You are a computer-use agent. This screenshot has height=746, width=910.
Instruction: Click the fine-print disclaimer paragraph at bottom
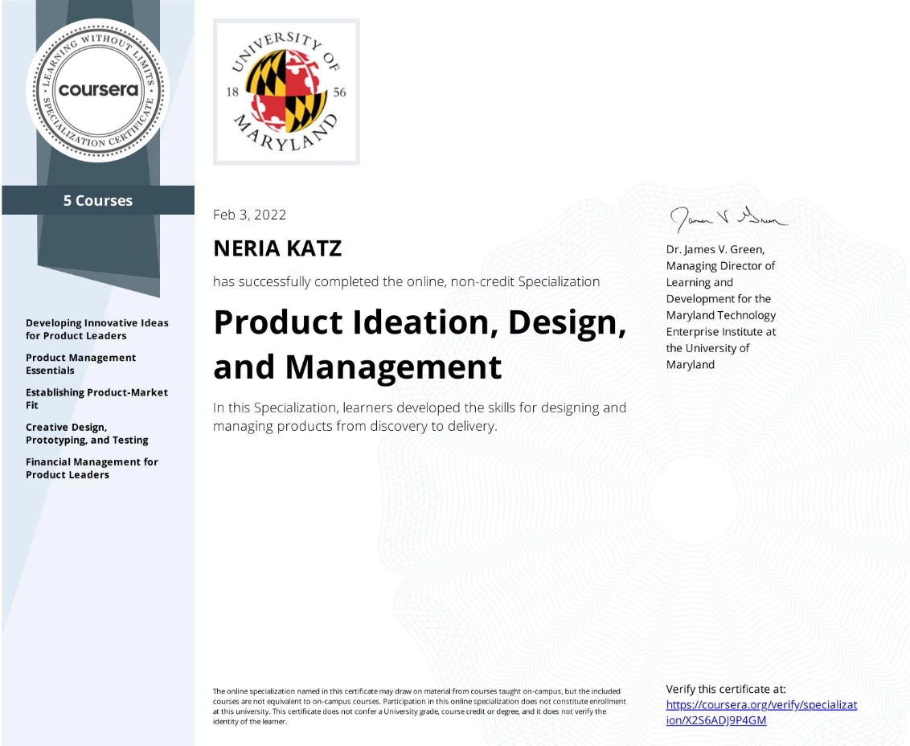pos(419,707)
